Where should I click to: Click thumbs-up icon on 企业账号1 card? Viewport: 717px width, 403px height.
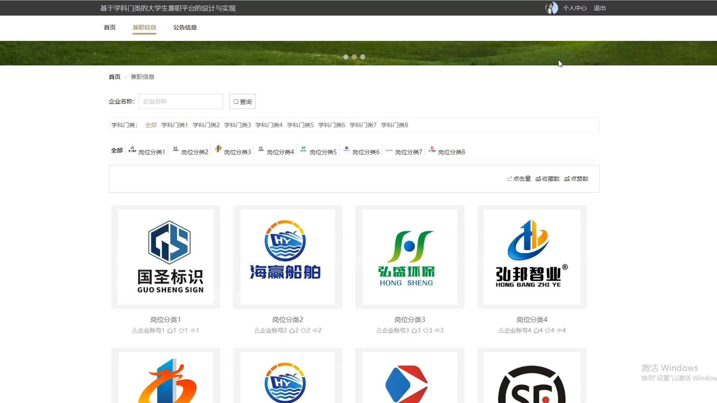170,330
